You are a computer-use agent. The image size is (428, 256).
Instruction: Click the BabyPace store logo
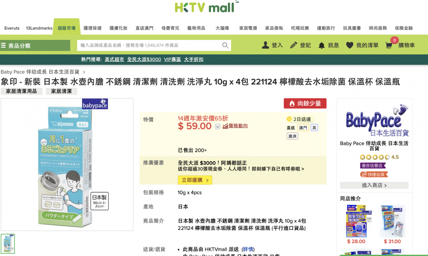[377, 120]
